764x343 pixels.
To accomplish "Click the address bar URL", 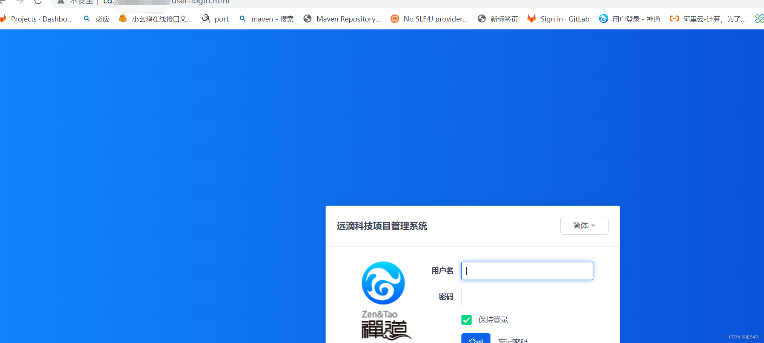I will tap(166, 2).
